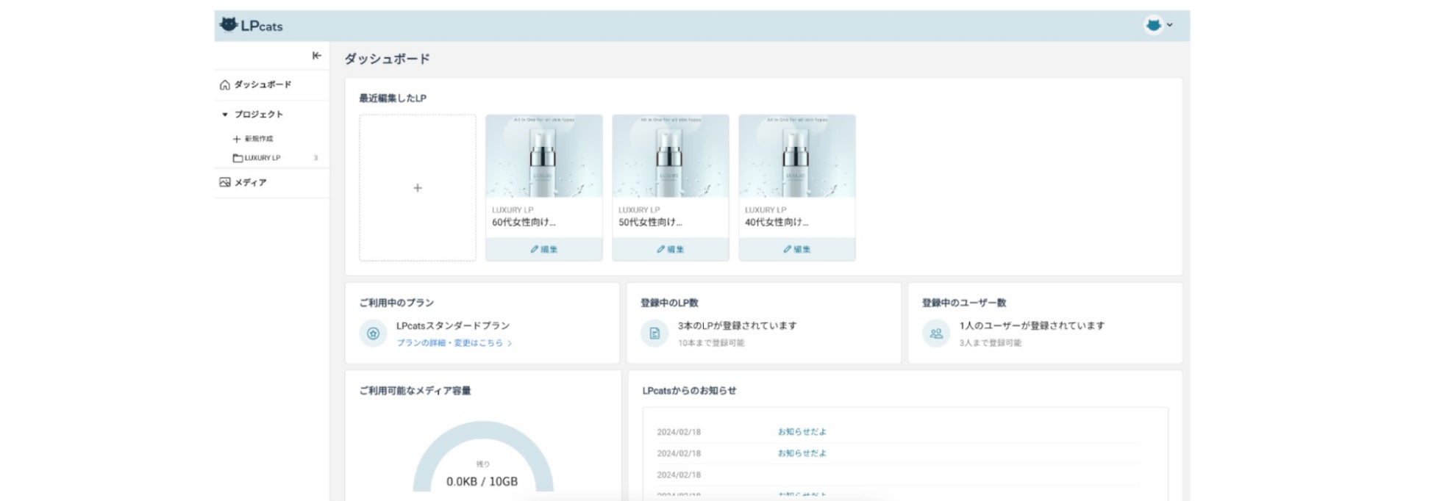This screenshot has height=501, width=1434.
Task: Select 新規作成 under projects
Action: pos(258,139)
